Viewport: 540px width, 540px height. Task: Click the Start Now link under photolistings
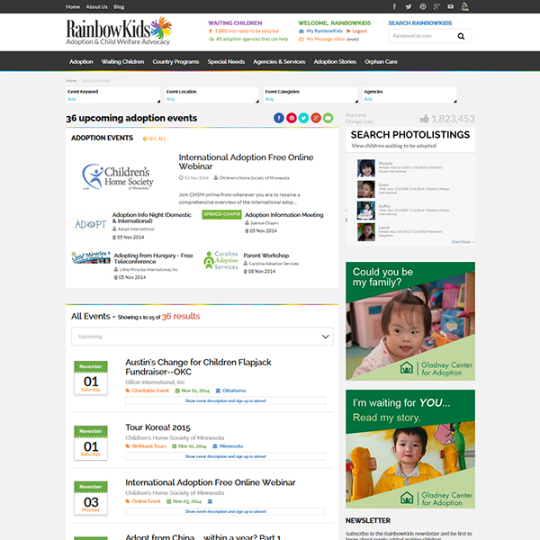[x=463, y=242]
